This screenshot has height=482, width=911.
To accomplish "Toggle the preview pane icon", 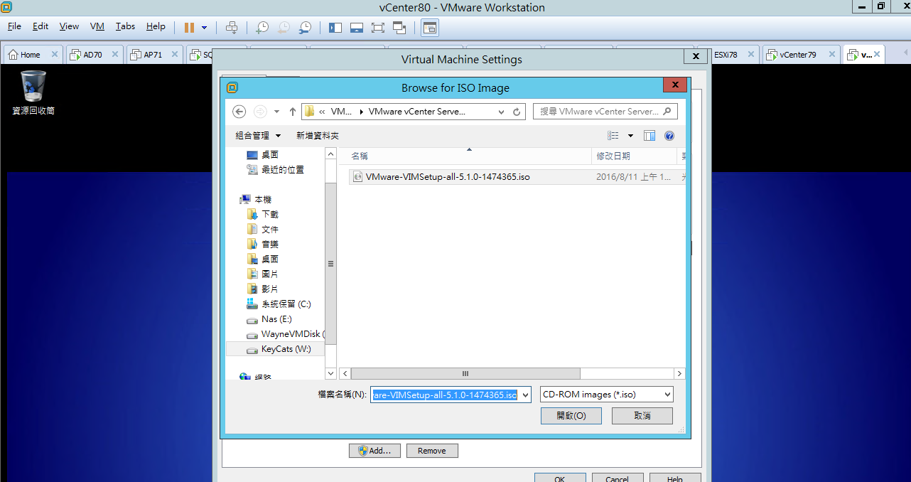I will click(649, 136).
